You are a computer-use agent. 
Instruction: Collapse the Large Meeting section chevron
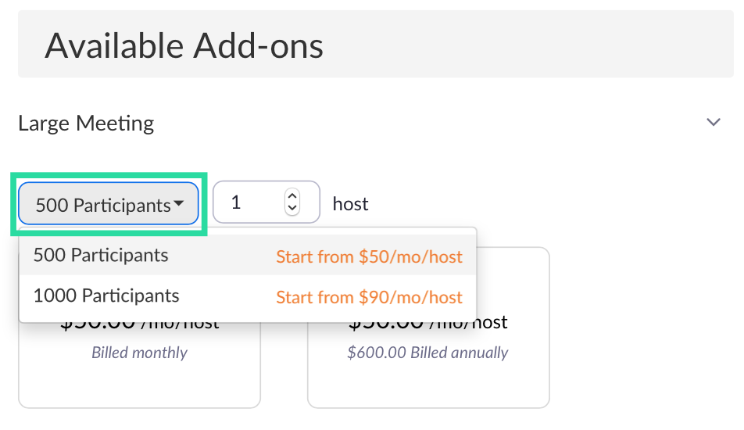tap(713, 123)
